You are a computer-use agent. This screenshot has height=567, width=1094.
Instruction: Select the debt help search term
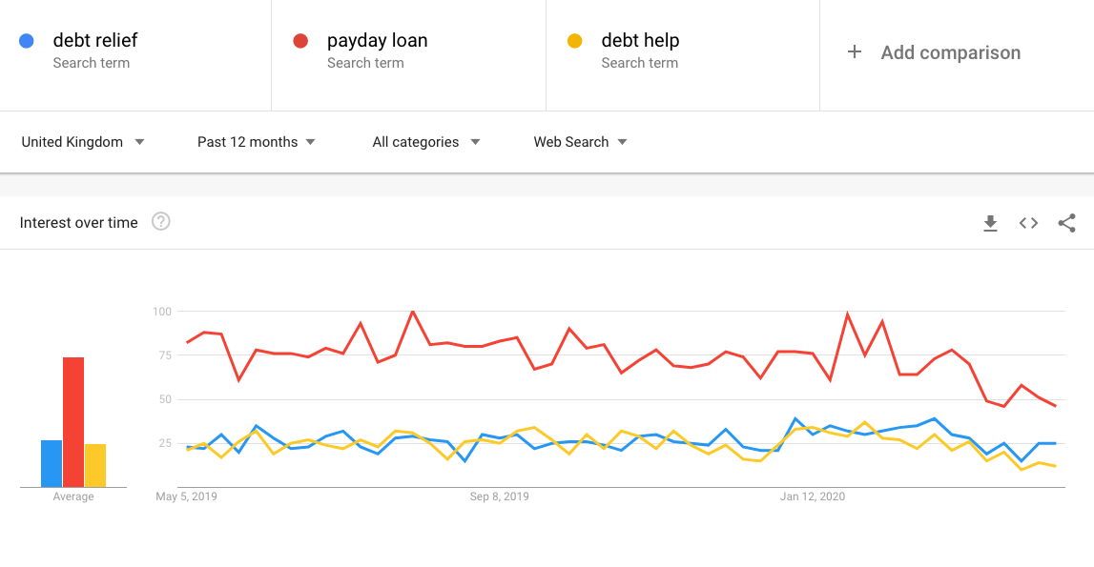640,41
